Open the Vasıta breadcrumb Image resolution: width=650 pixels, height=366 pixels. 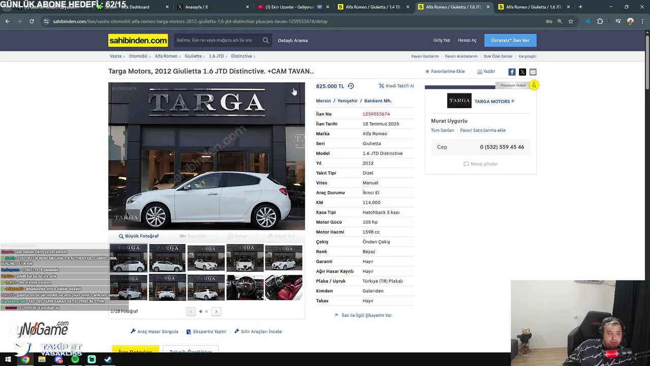[115, 56]
